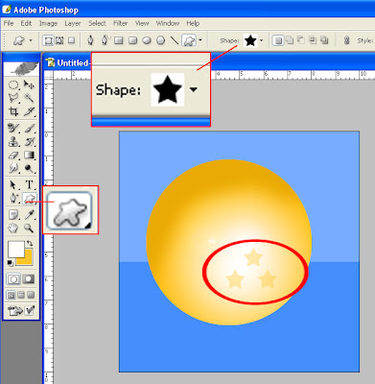Enable Fill Pixels mode
375x384 pixels.
pos(72,40)
